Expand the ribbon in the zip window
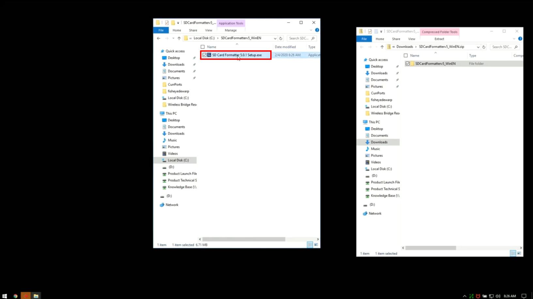 pos(514,39)
